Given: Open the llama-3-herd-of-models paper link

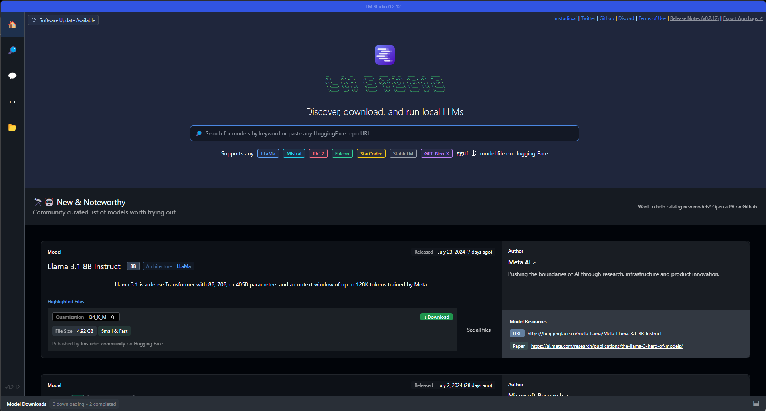Looking at the screenshot, I should (x=607, y=346).
